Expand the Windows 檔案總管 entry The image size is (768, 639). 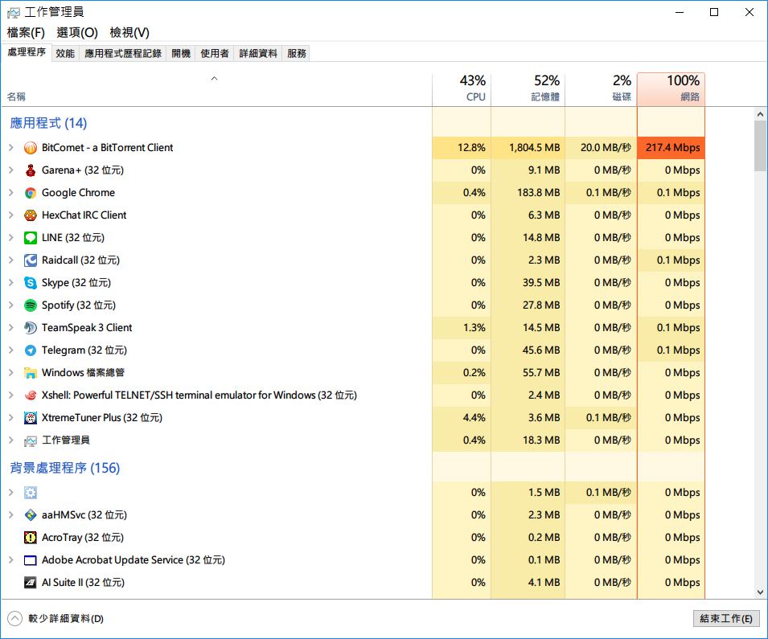coord(10,373)
